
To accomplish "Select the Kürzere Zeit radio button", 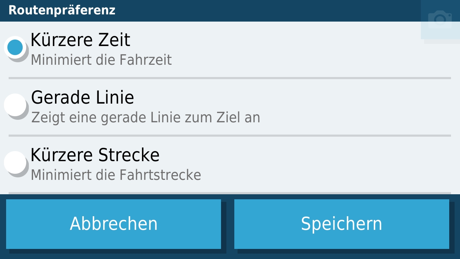I will pos(15,47).
